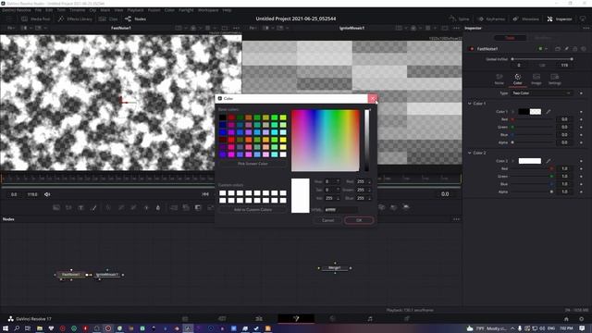Select first custom color slot
592x333 pixels.
(223, 193)
